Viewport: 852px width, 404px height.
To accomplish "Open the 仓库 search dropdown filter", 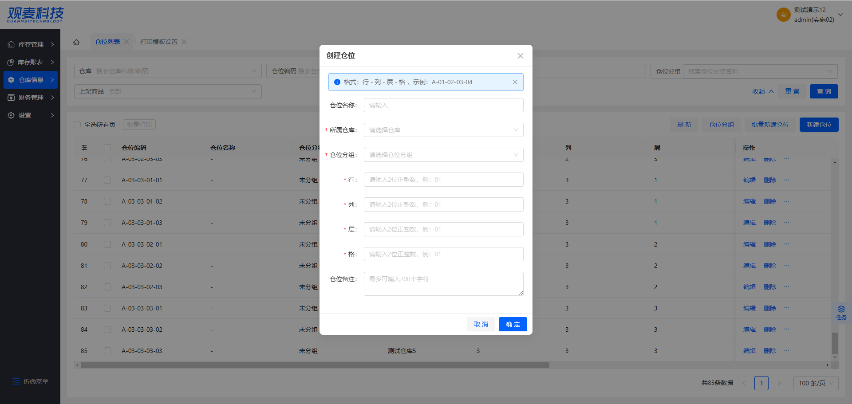I will click(x=168, y=71).
